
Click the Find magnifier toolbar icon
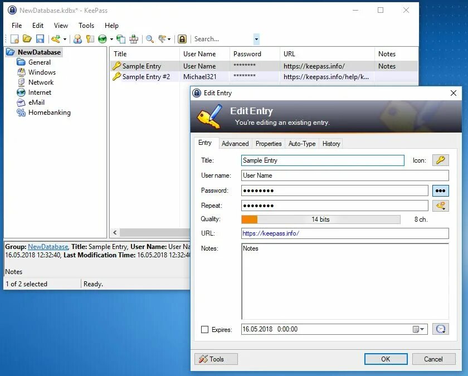[150, 39]
